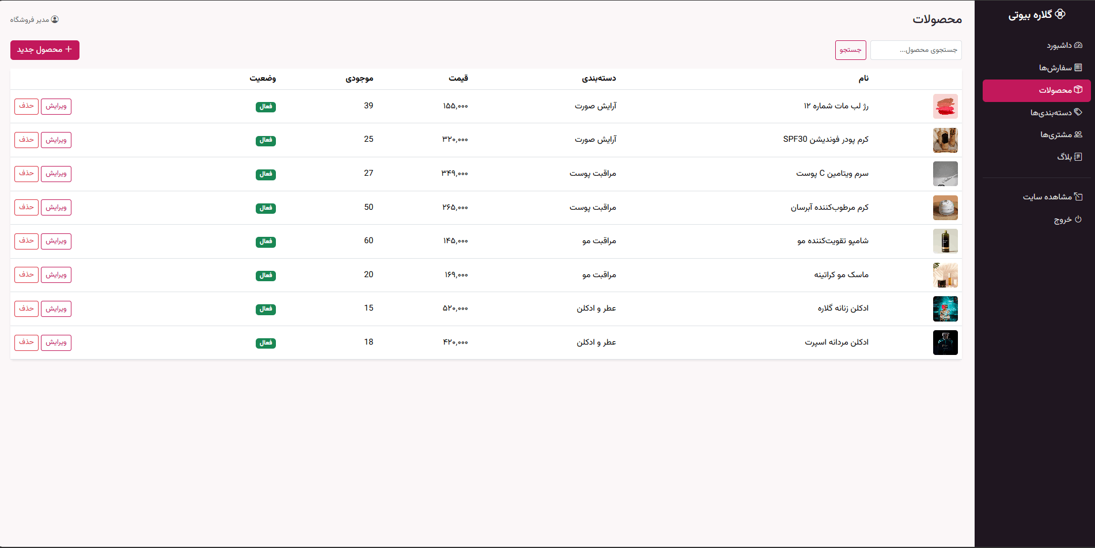Click the فعال badge for ماسک مو کراتینه
The image size is (1095, 548).
(x=266, y=275)
